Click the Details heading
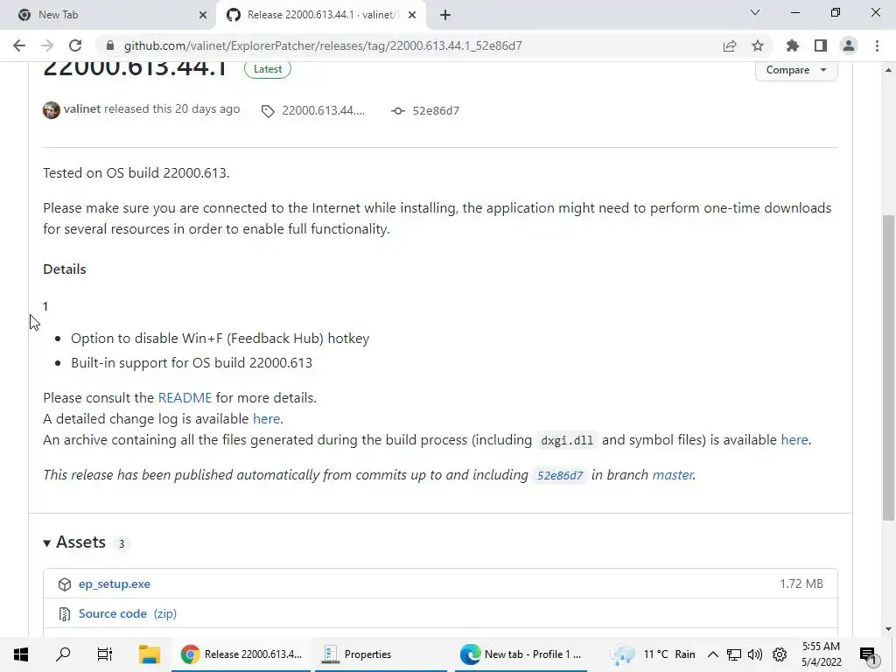 (65, 269)
